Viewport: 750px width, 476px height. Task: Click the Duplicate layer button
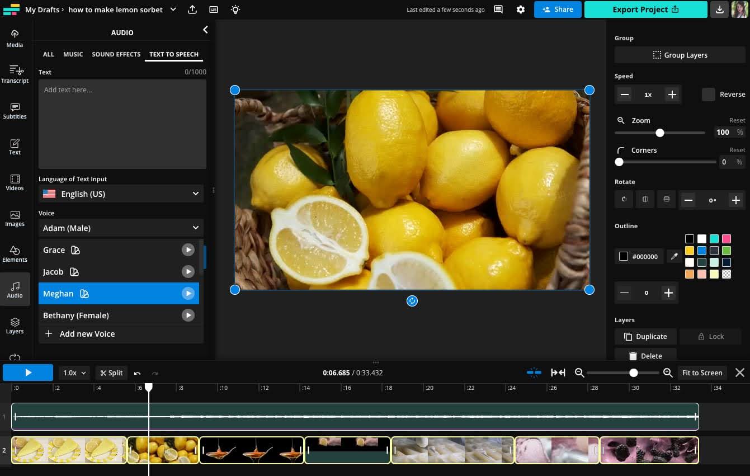point(645,337)
